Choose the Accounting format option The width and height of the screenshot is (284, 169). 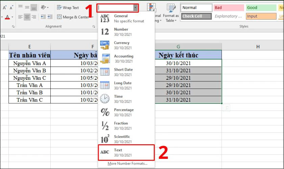click(126, 59)
